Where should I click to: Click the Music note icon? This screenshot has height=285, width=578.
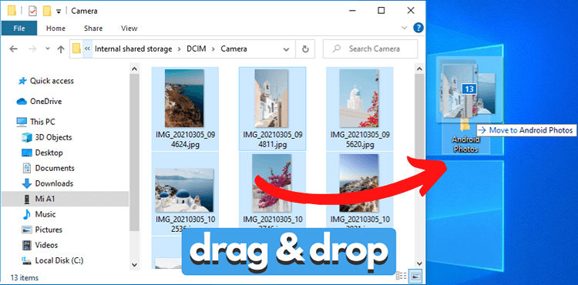(27, 214)
